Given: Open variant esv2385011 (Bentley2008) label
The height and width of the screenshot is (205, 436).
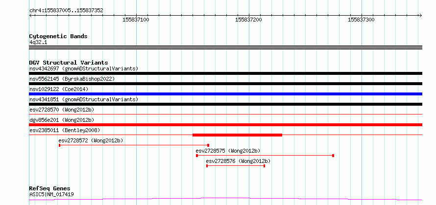Looking at the screenshot, I should [65, 130].
